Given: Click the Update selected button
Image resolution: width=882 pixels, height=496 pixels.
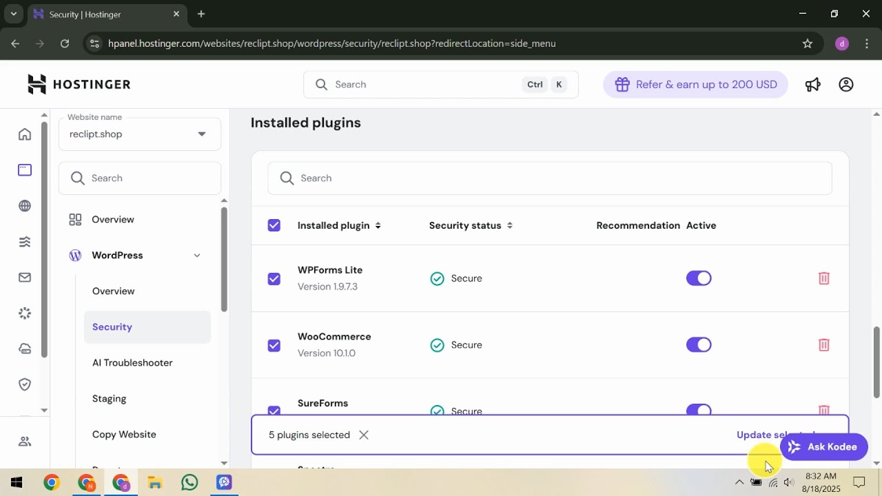Looking at the screenshot, I should 776,435.
